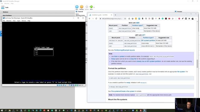
Task: Click the Format the partitions heading
Action: (117, 68)
